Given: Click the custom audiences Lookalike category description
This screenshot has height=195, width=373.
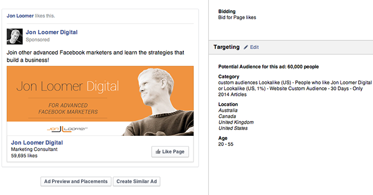Looking at the screenshot, I should [x=295, y=88].
